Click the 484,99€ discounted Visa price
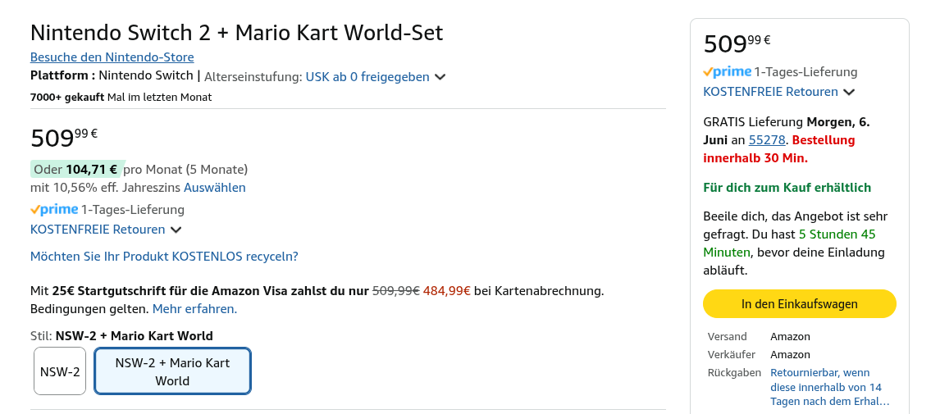931x414 pixels. point(446,291)
